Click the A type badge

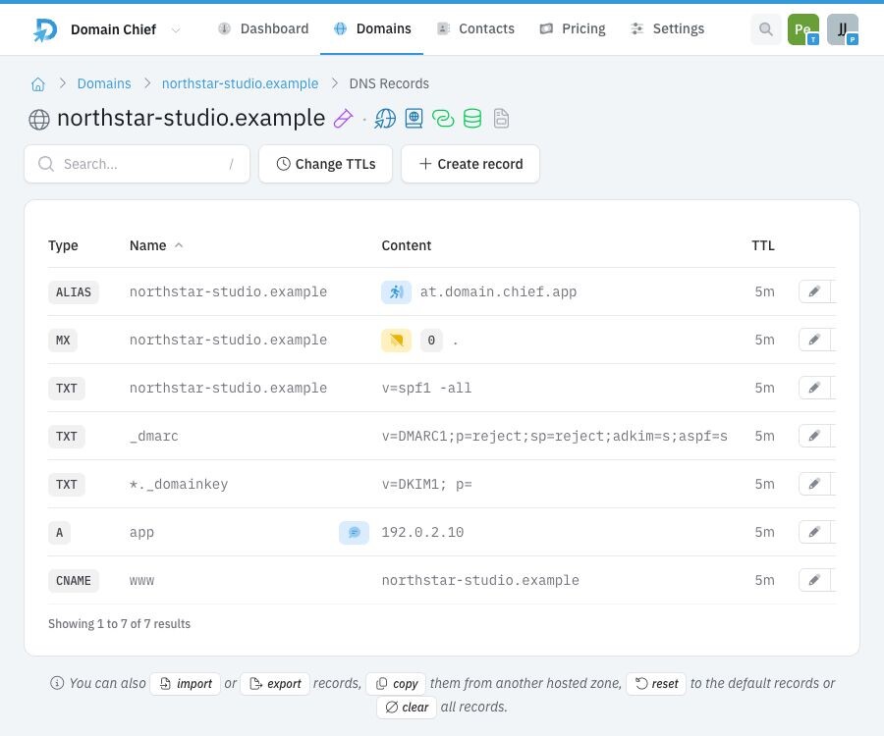click(x=59, y=533)
